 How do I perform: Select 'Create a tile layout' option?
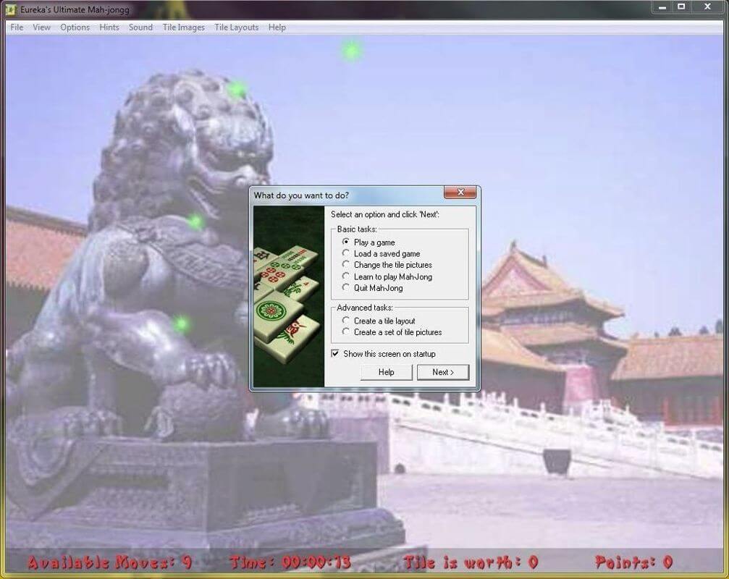click(379, 321)
